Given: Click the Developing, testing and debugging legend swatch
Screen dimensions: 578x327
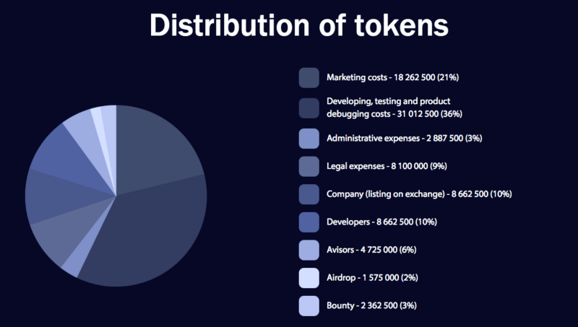Looking at the screenshot, I should coord(309,108).
